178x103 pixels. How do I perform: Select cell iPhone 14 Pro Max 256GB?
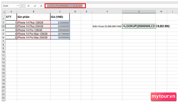pyautogui.click(x=34, y=37)
